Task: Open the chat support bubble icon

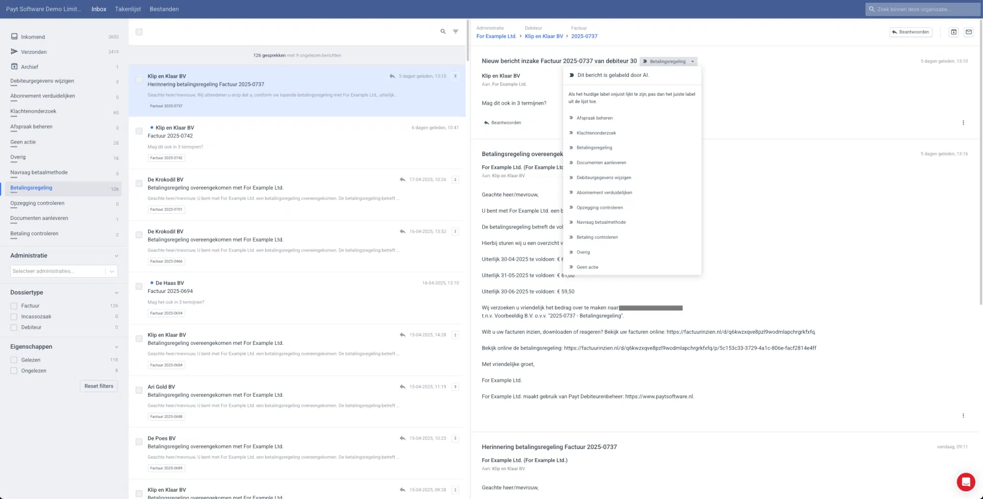Action: pyautogui.click(x=966, y=482)
